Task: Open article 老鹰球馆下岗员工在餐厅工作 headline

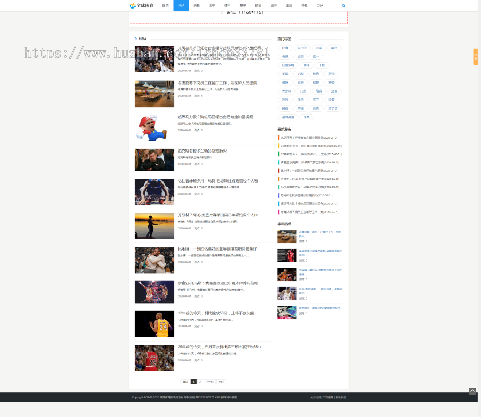Action: (217, 83)
